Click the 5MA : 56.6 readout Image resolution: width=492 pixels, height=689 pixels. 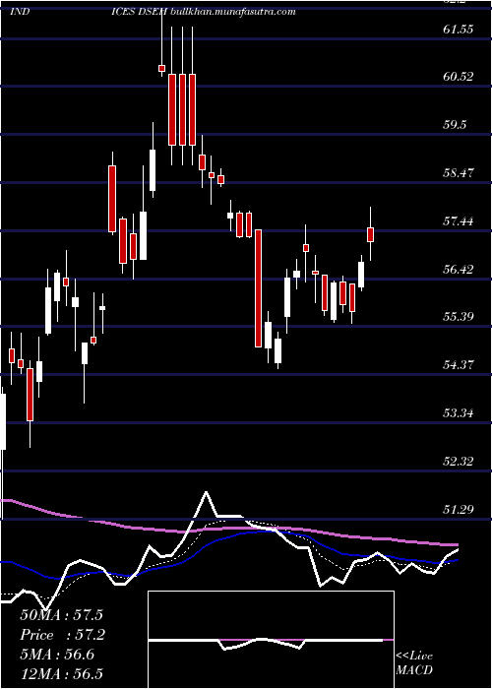click(x=57, y=655)
